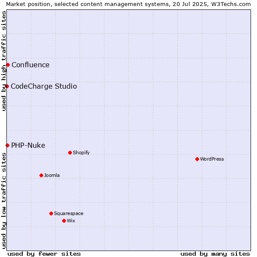
Task: Click the CodeCharge Studio label
Action: point(44,87)
